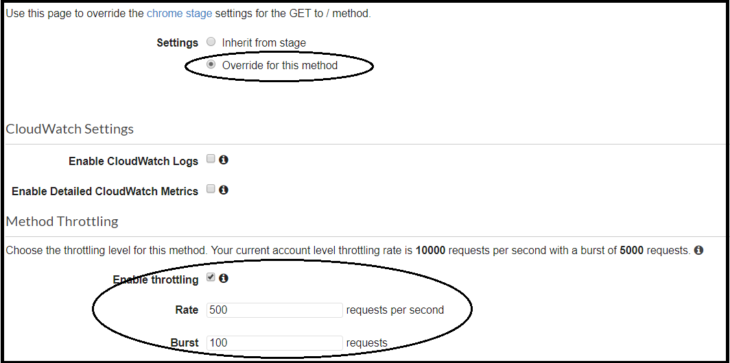Enable the CloudWatch Logs checkbox

(x=211, y=160)
